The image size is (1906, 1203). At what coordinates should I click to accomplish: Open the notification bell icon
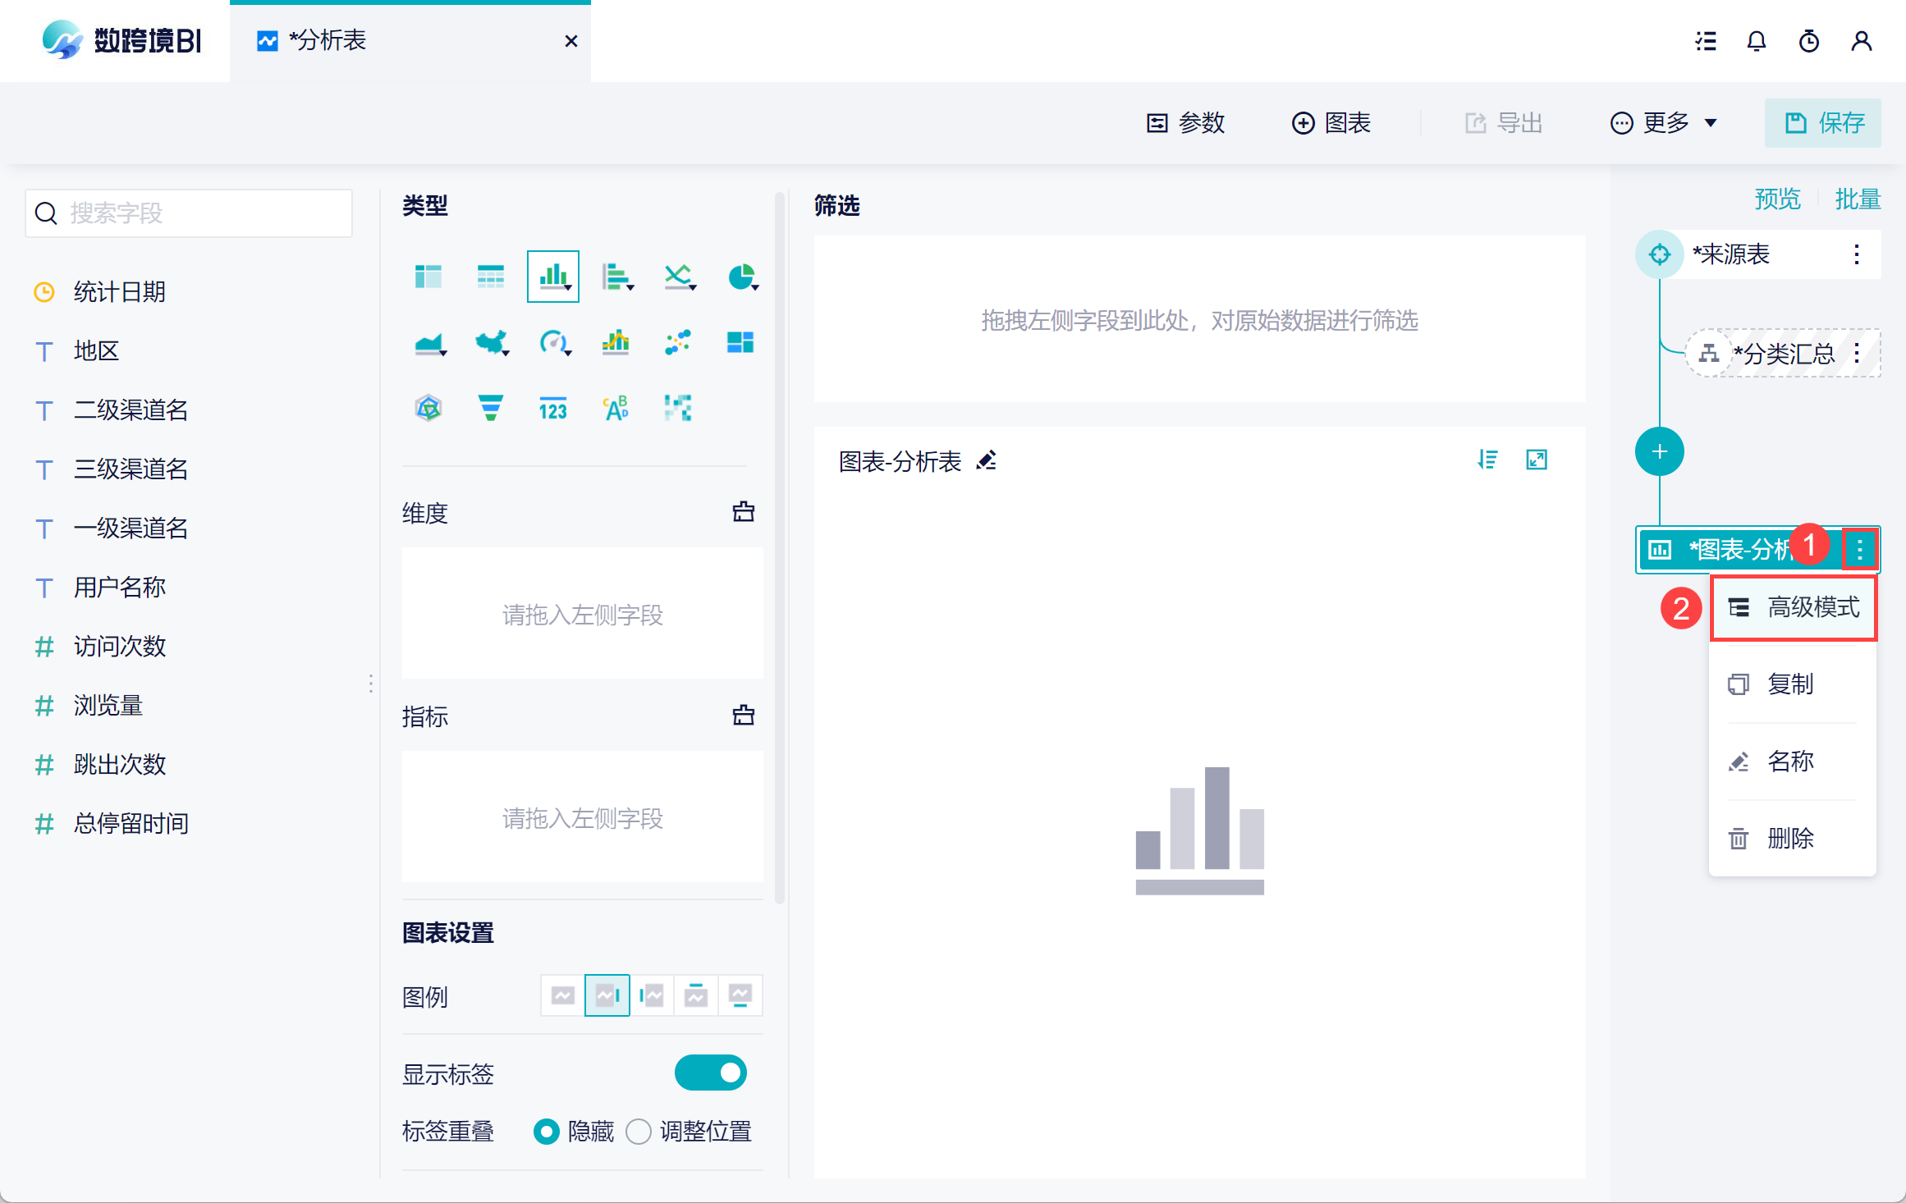1756,41
